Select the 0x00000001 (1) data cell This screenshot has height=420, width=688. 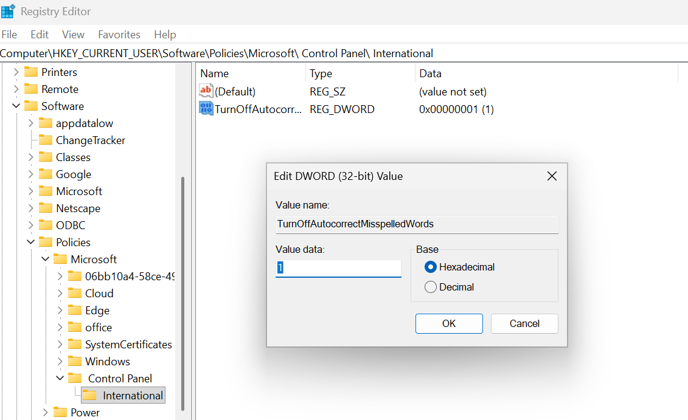tap(456, 109)
